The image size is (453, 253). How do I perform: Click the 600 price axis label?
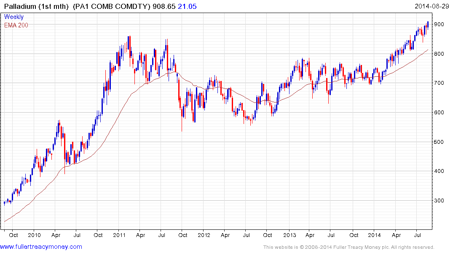(439, 113)
